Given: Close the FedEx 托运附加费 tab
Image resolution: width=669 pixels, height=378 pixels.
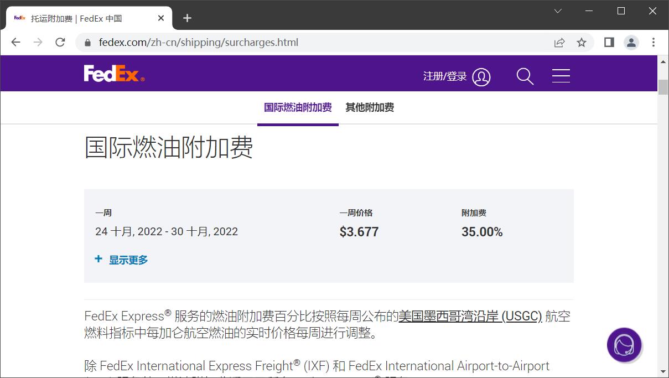Looking at the screenshot, I should click(161, 18).
